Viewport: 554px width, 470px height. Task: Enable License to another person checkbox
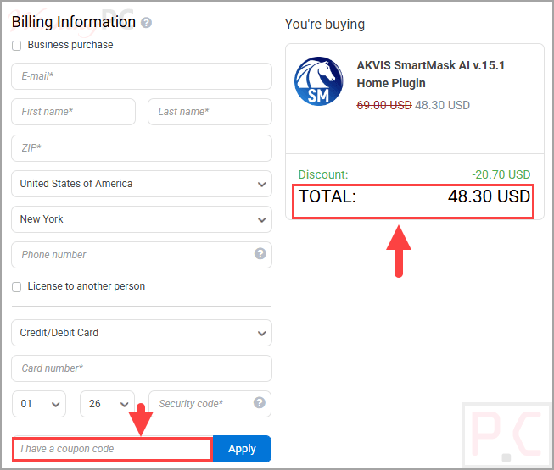(x=17, y=286)
